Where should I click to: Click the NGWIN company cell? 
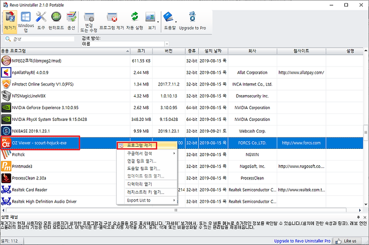point(252,154)
